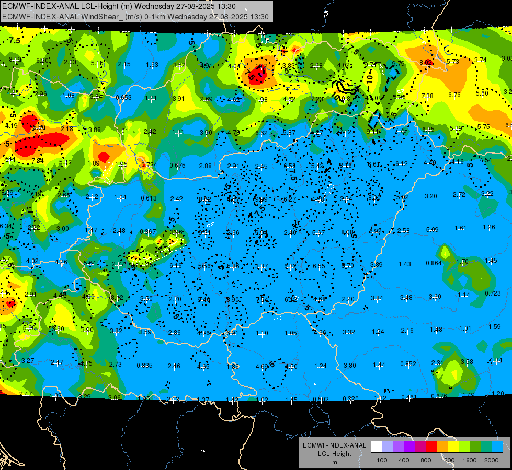The image size is (512, 470).
Task: Click the legend label '400'
Action: [404, 460]
